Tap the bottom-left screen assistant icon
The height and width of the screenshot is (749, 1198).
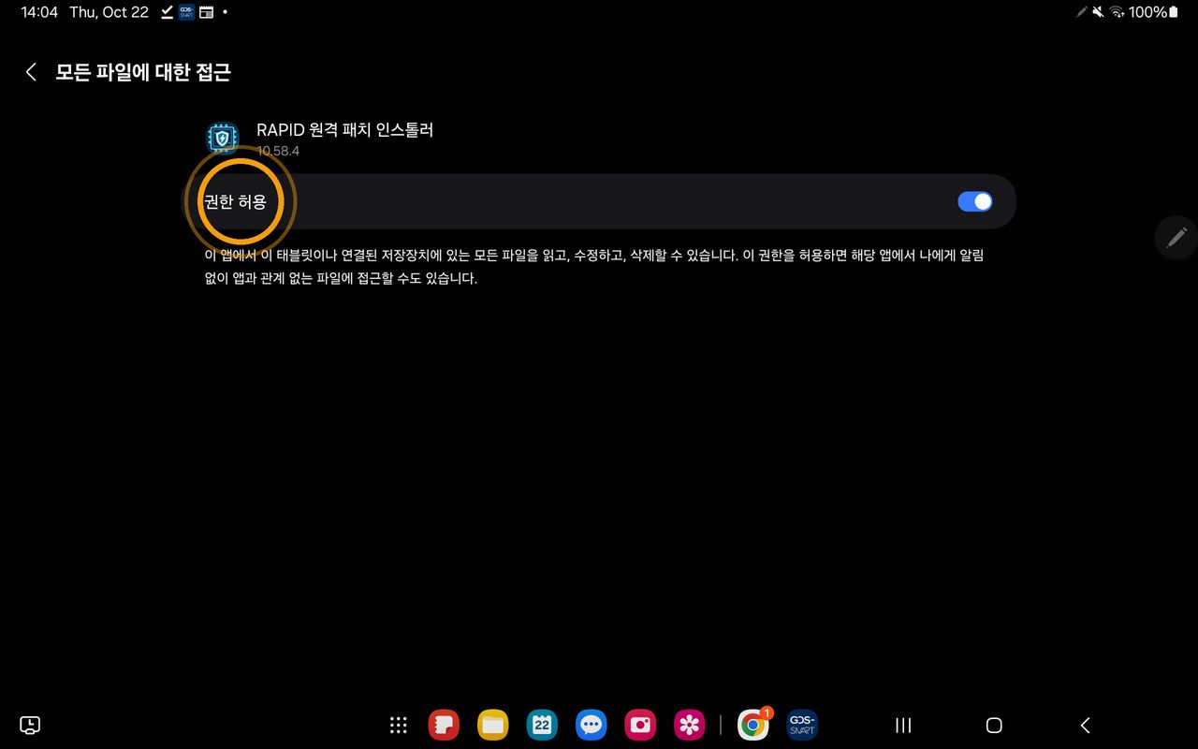30,725
